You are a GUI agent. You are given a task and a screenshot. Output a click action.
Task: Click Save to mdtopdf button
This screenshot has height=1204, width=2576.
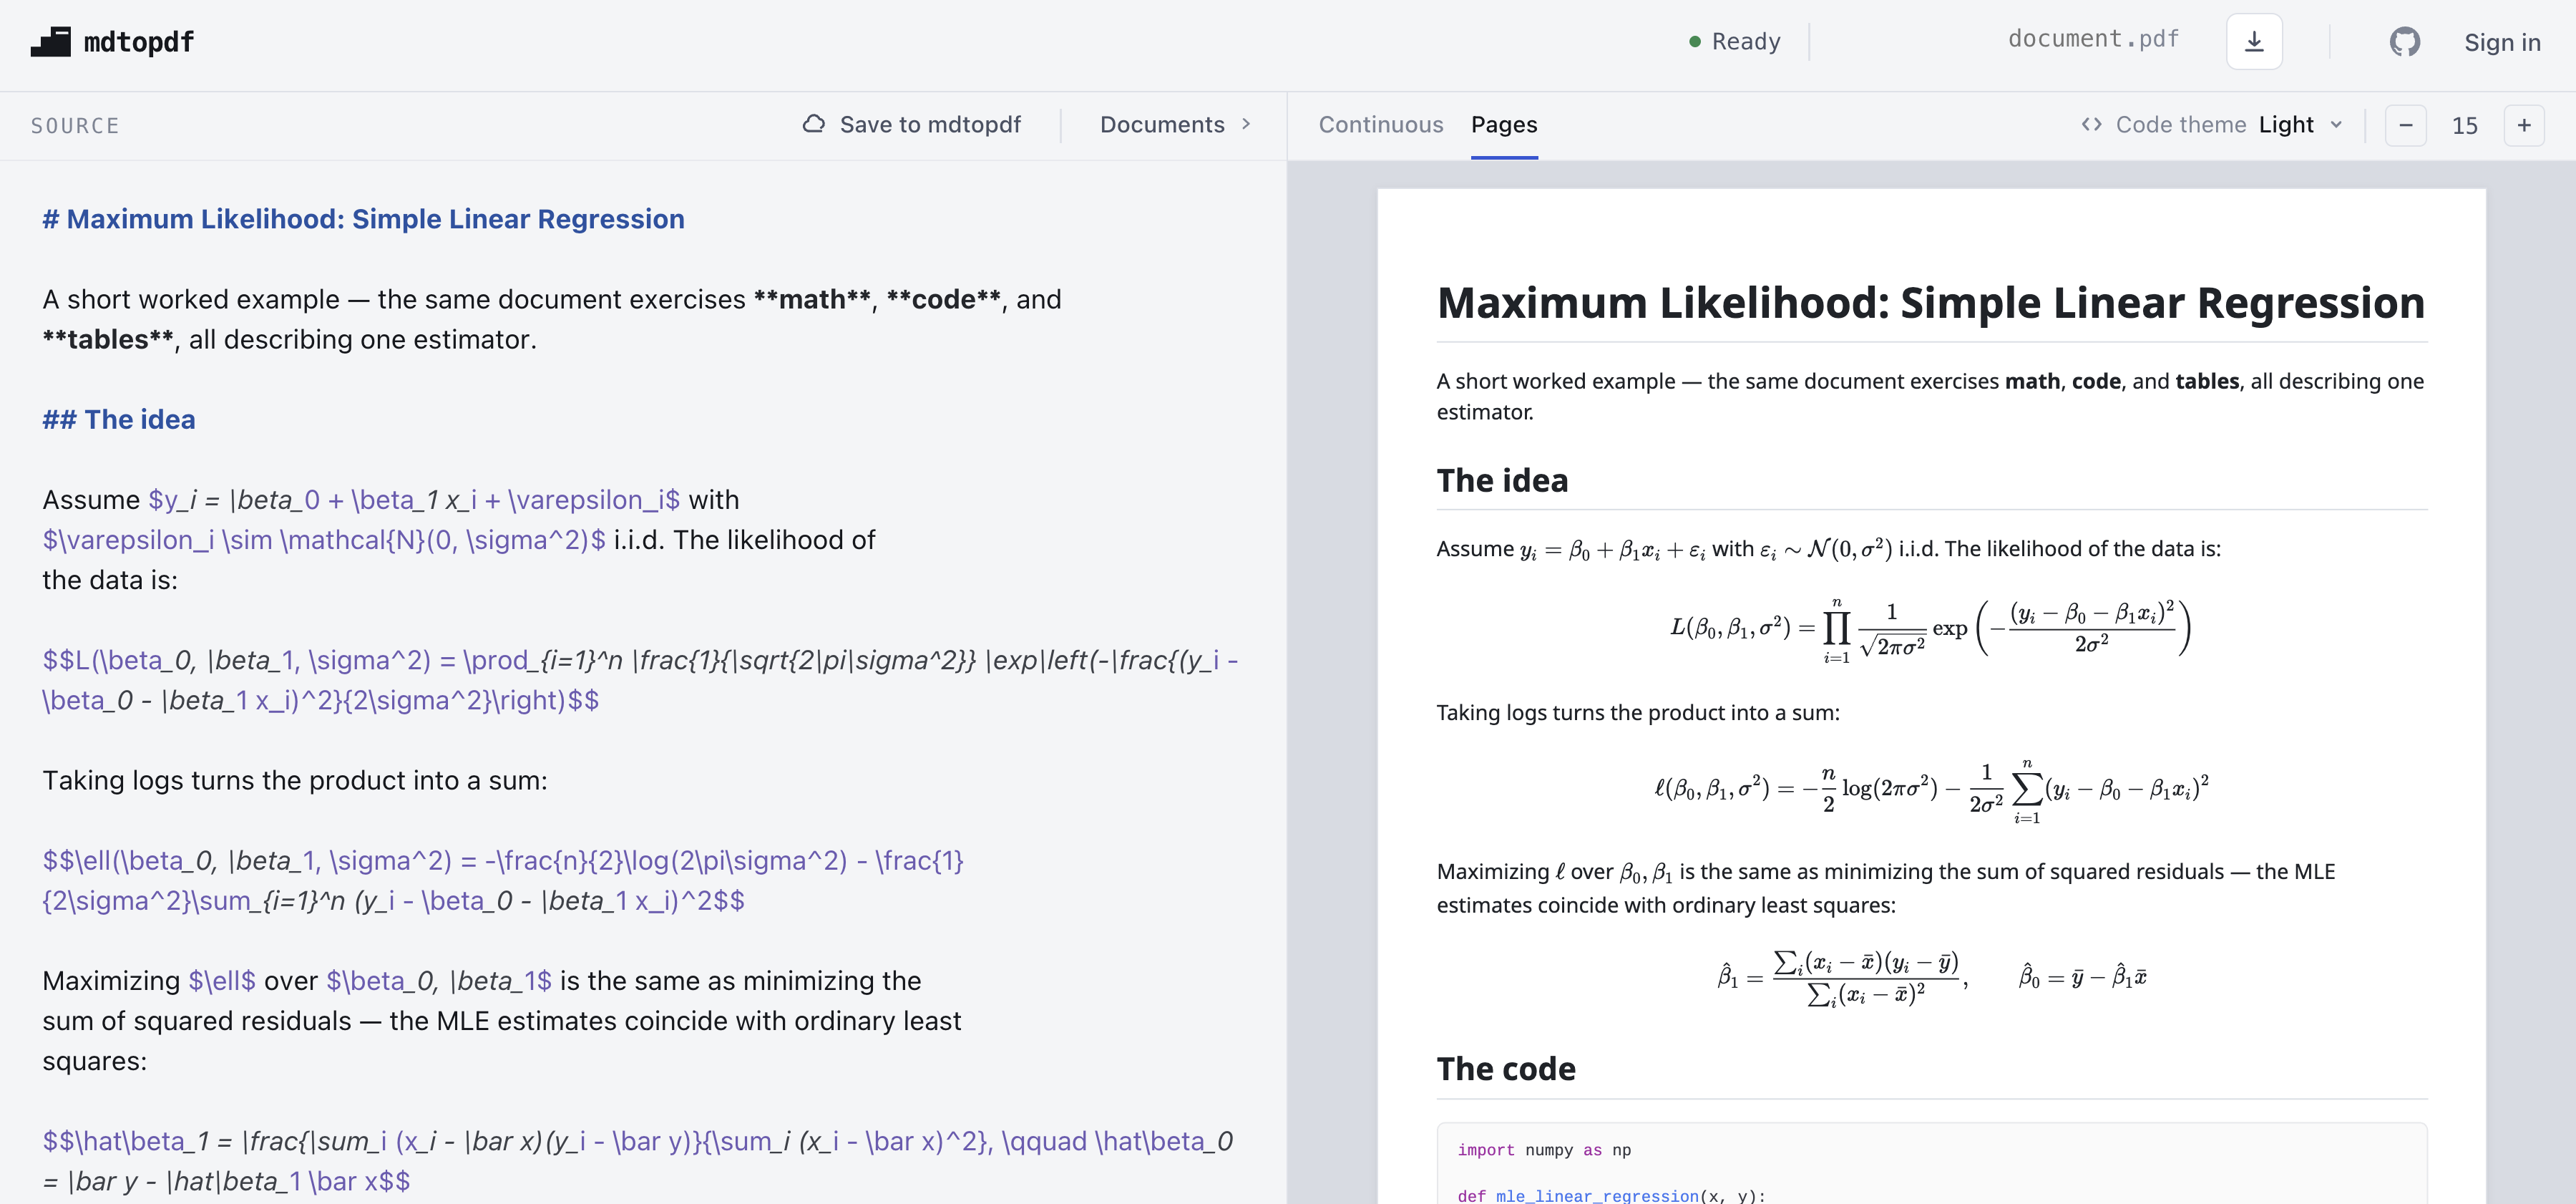coord(912,124)
